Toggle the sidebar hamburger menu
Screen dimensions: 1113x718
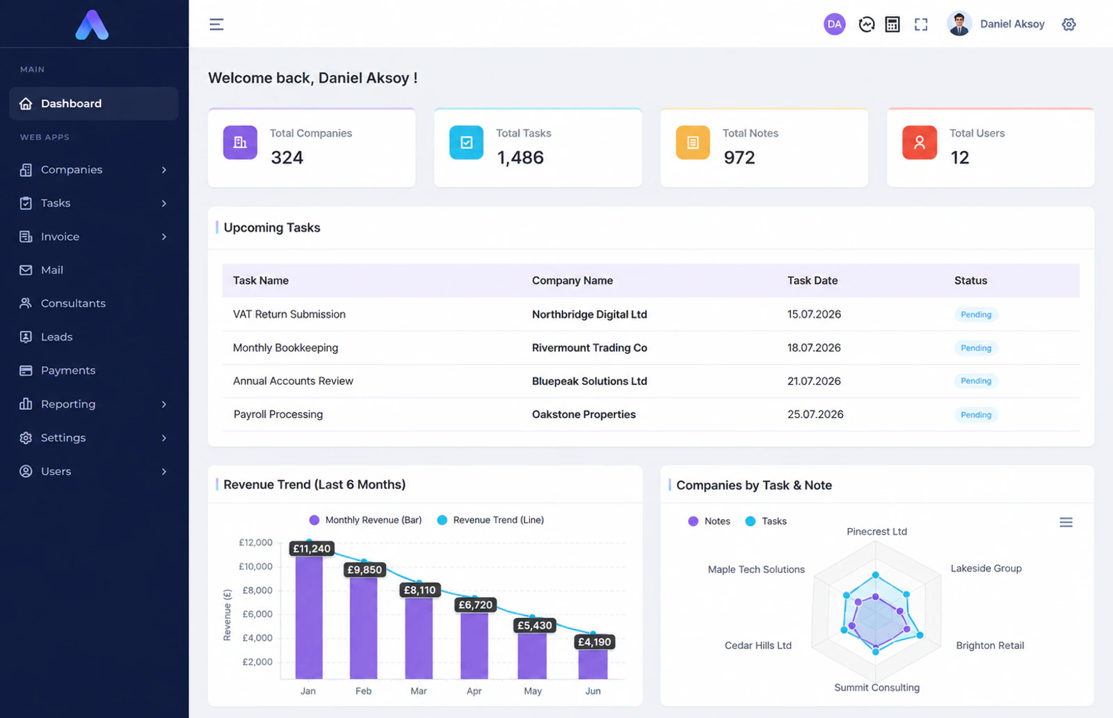216,24
